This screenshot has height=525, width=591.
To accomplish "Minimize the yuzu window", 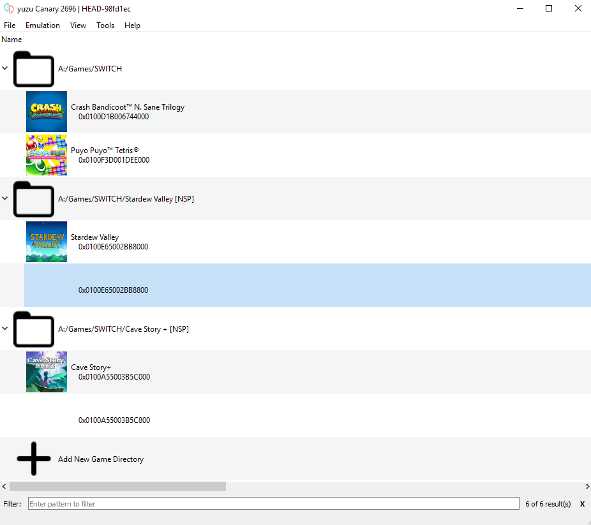I will [520, 8].
